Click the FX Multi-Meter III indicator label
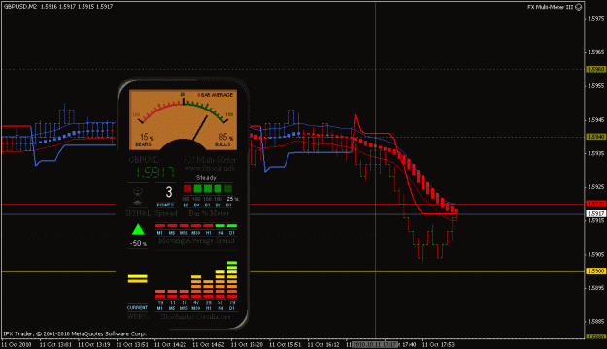 pyautogui.click(x=550, y=7)
